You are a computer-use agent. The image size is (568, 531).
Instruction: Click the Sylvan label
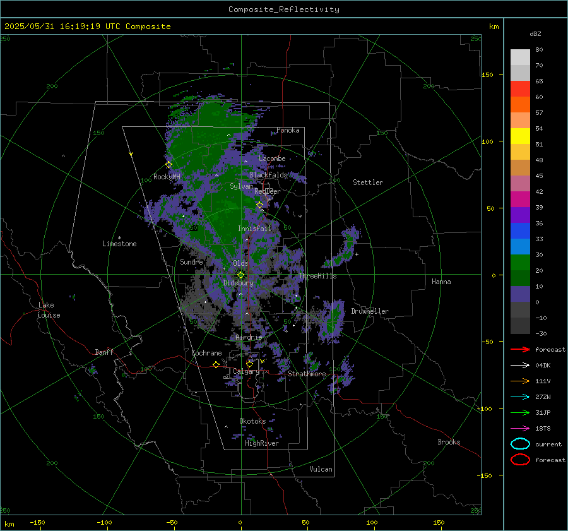click(241, 186)
